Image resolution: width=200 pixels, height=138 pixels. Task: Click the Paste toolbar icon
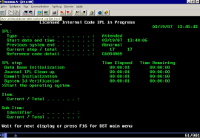click(17, 13)
